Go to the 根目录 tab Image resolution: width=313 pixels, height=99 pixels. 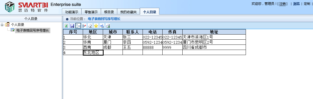click(109, 12)
